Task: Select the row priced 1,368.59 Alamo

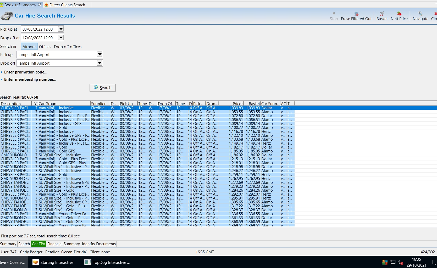Action: 147,222
